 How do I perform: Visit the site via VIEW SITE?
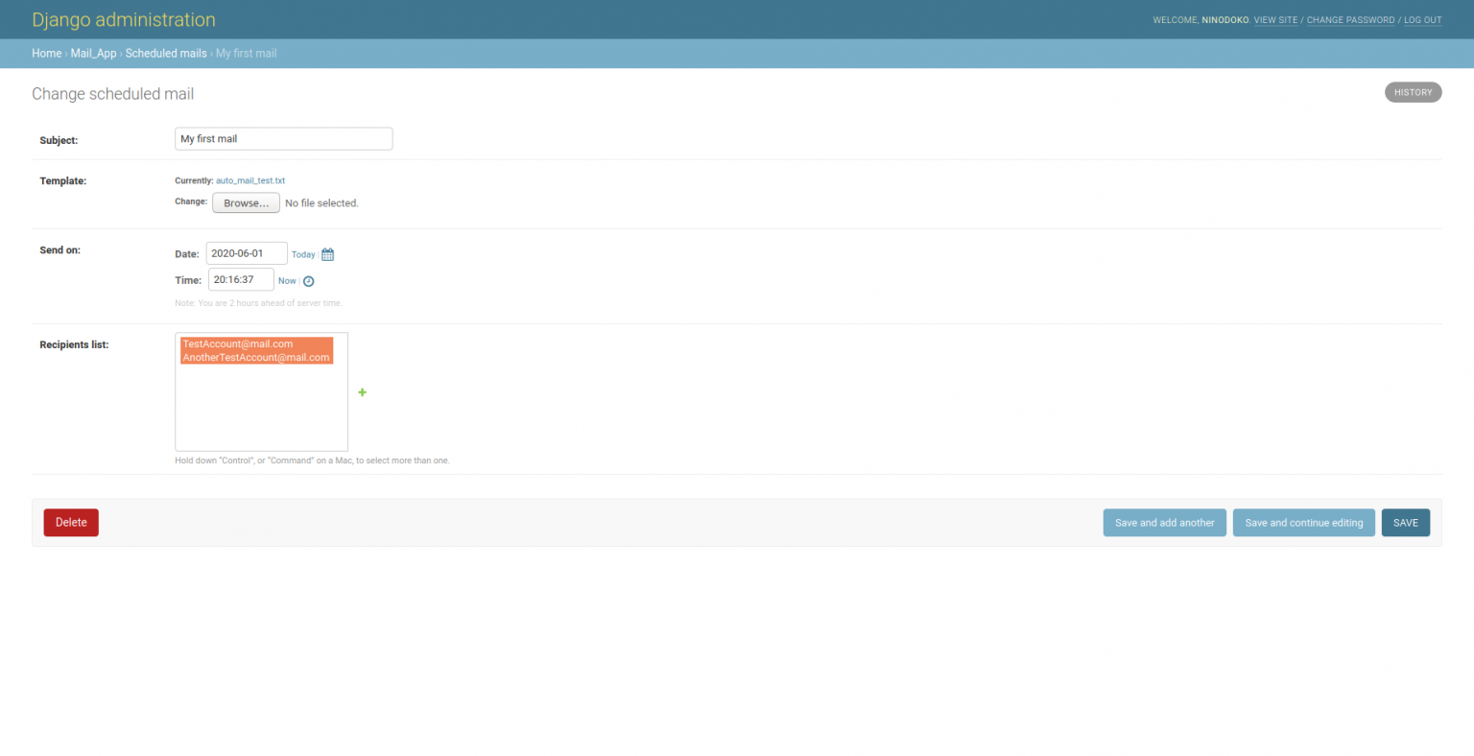[1275, 19]
